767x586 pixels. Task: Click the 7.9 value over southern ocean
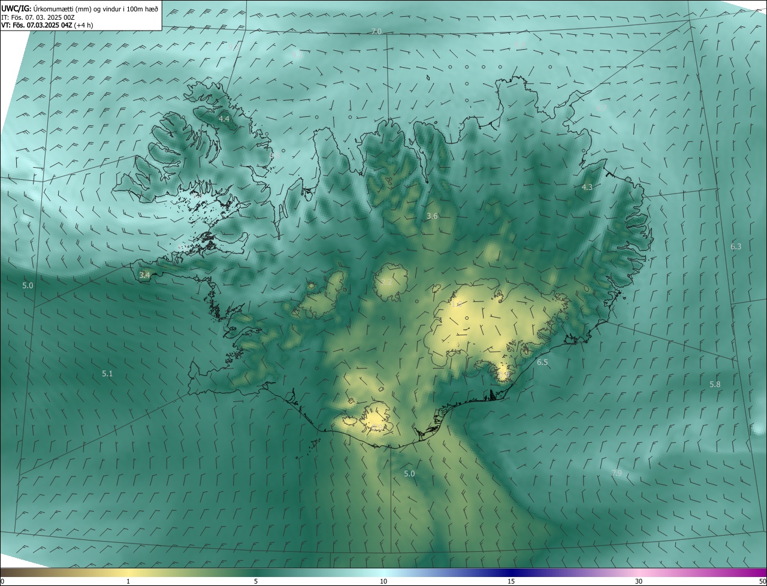[x=617, y=473]
